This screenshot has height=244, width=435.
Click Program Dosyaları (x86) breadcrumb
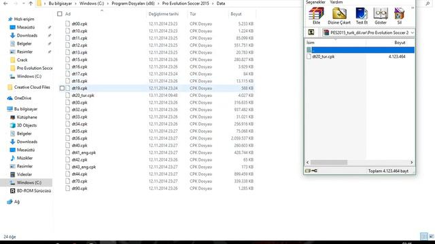133,3
